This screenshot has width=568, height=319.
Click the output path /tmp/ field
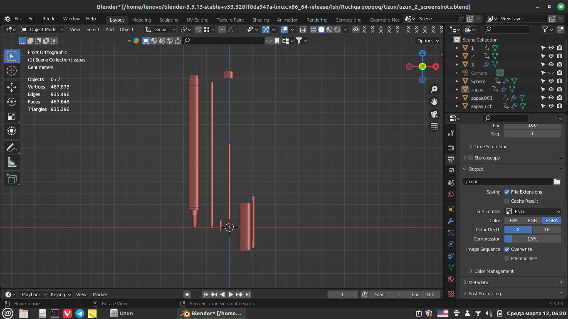(x=508, y=182)
